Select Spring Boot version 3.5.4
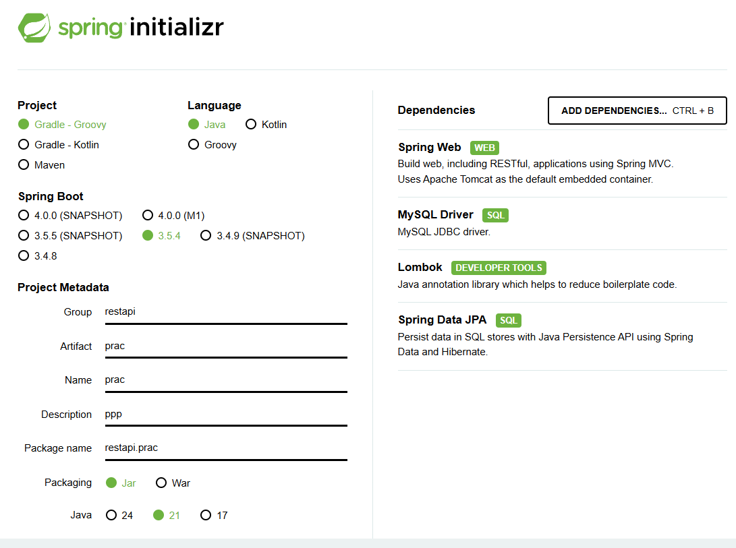Viewport: 736px width, 548px height. [161, 235]
